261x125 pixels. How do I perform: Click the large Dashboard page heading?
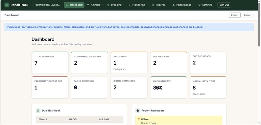43,39
